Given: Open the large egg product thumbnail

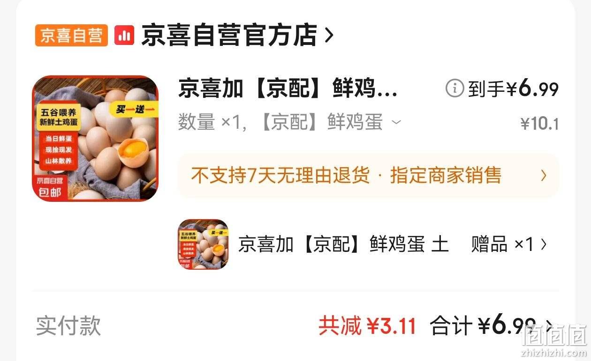Looking at the screenshot, I should pos(95,139).
